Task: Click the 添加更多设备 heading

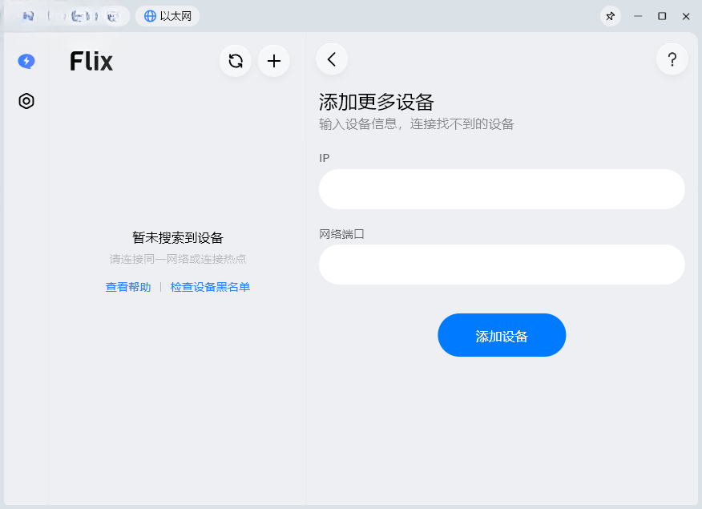Action: click(376, 102)
